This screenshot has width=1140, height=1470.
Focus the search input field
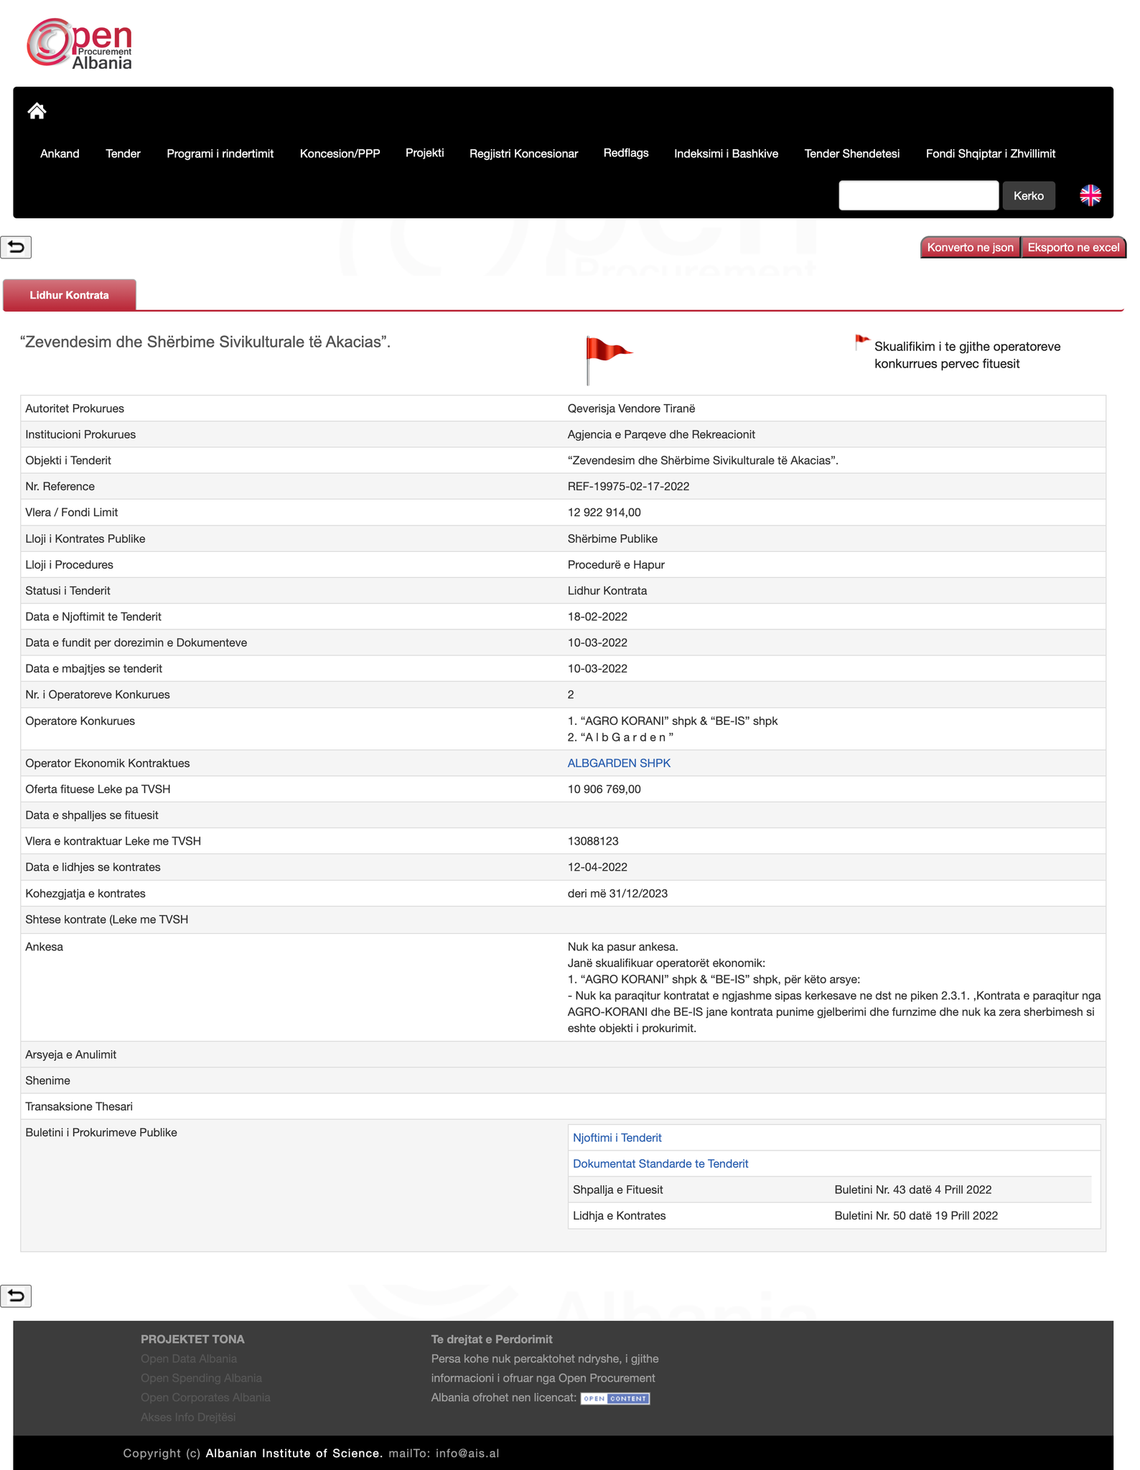[x=918, y=196]
